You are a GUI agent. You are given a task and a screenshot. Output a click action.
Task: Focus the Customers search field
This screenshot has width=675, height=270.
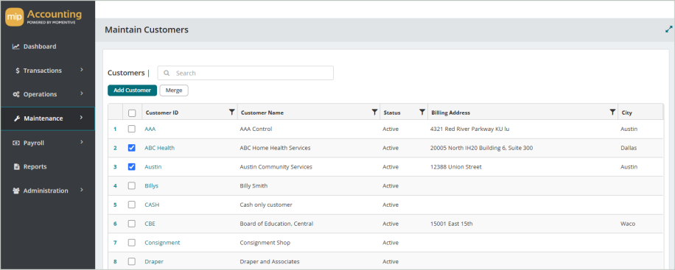[x=245, y=73]
